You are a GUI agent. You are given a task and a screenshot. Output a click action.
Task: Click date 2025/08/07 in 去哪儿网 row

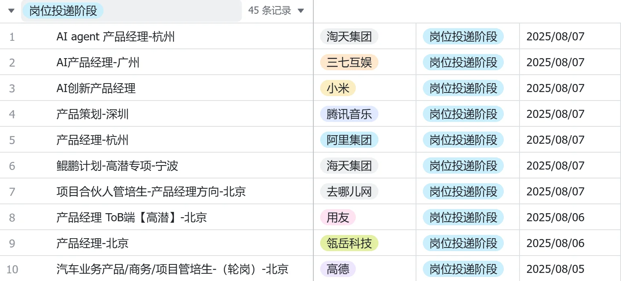(556, 192)
